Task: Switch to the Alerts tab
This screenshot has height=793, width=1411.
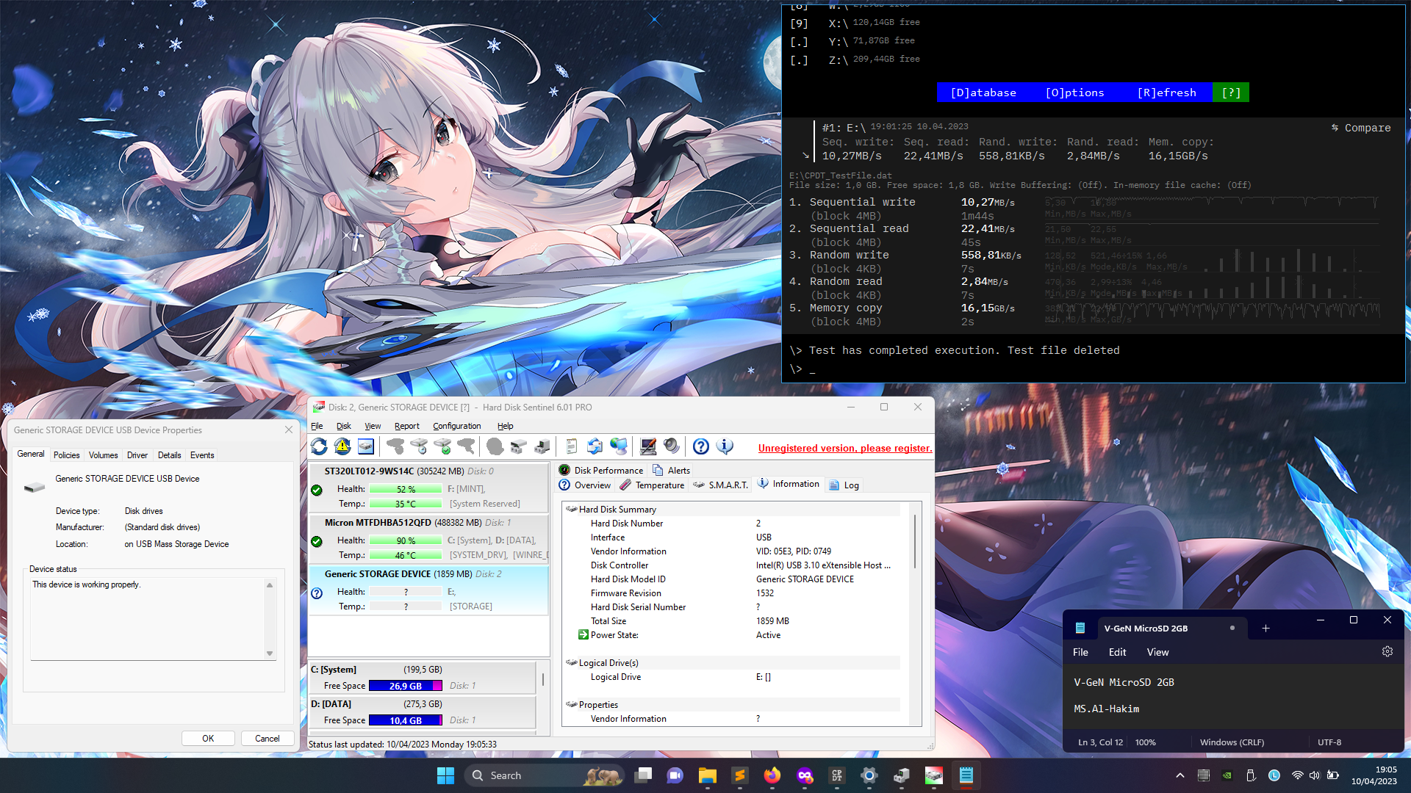Action: coord(672,471)
